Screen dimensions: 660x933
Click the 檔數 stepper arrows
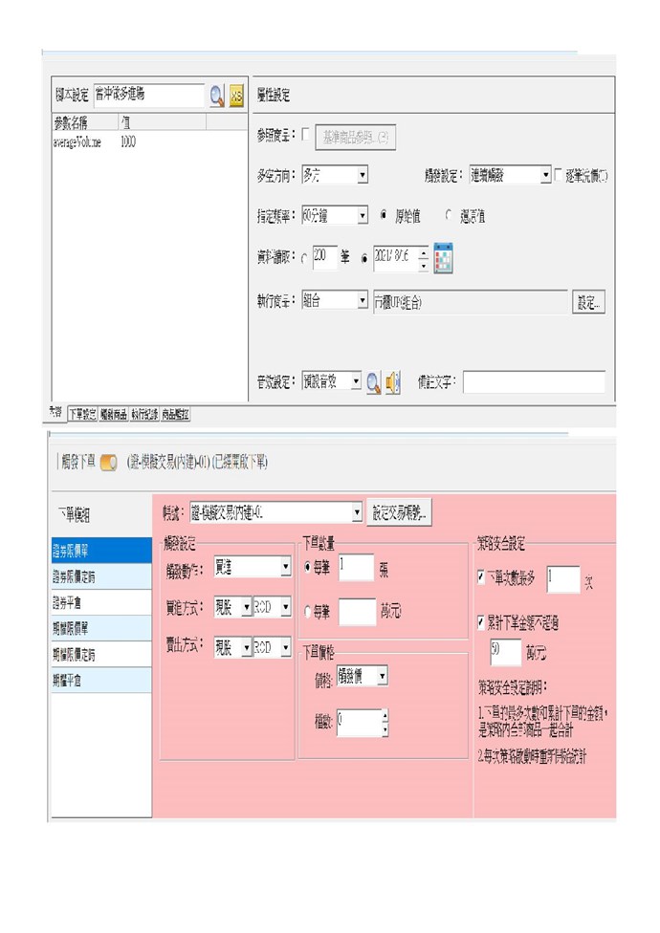(385, 723)
